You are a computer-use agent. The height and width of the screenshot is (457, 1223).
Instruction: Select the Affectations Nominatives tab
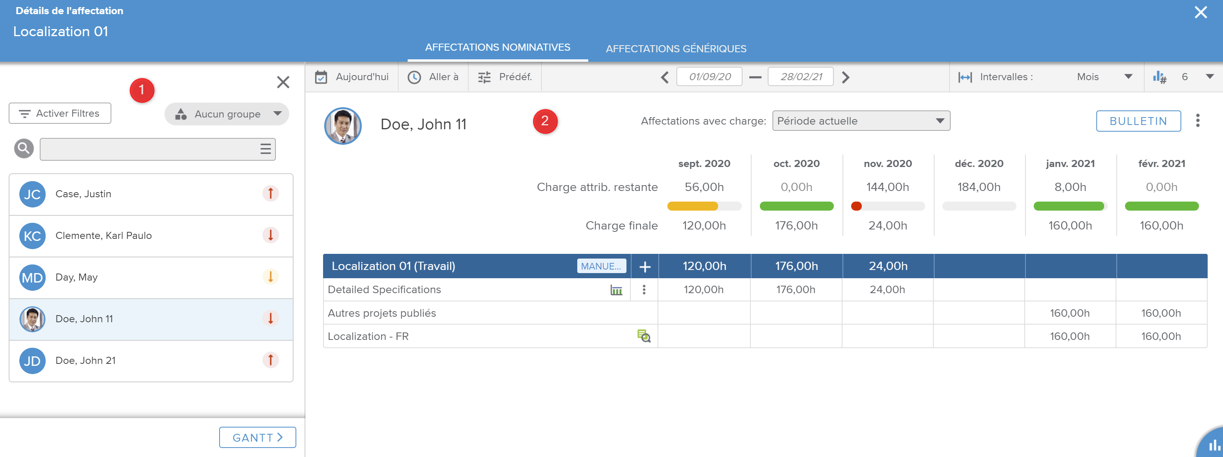[497, 48]
